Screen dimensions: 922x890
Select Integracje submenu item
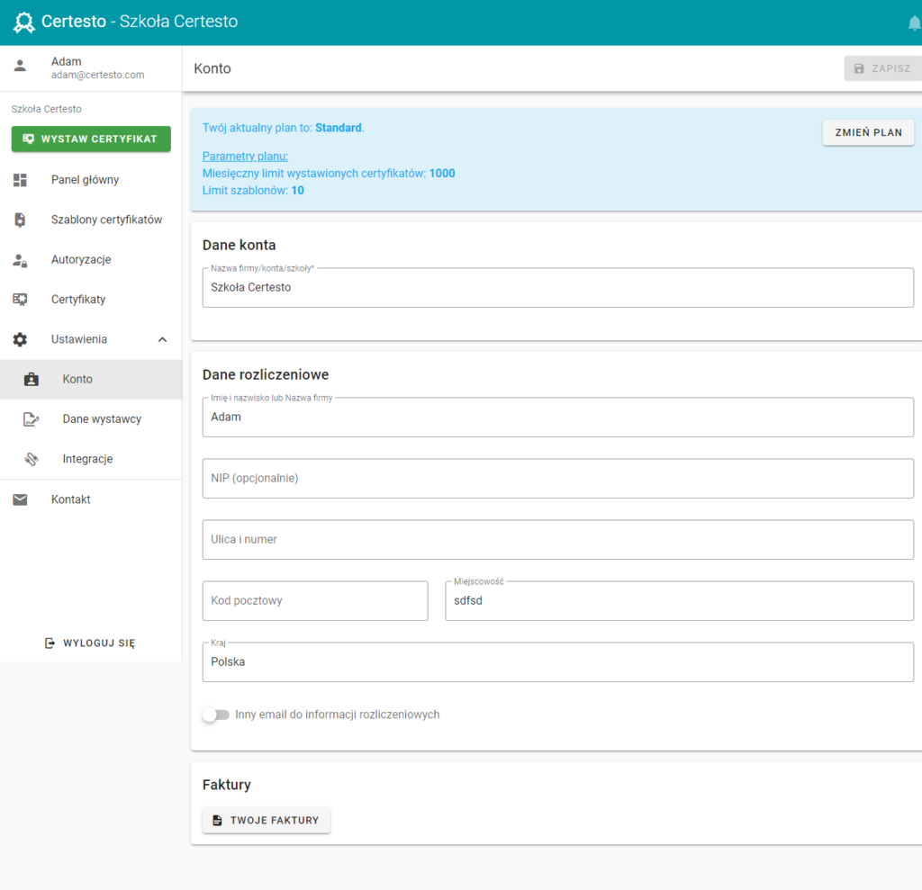point(91,459)
